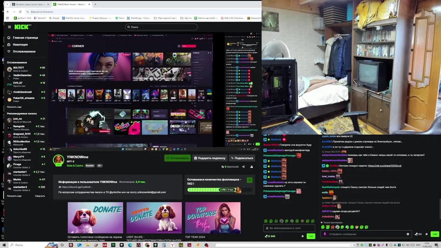Open PokerOK_streams followed channel
Screen dimensions: 441x248
click(26, 100)
